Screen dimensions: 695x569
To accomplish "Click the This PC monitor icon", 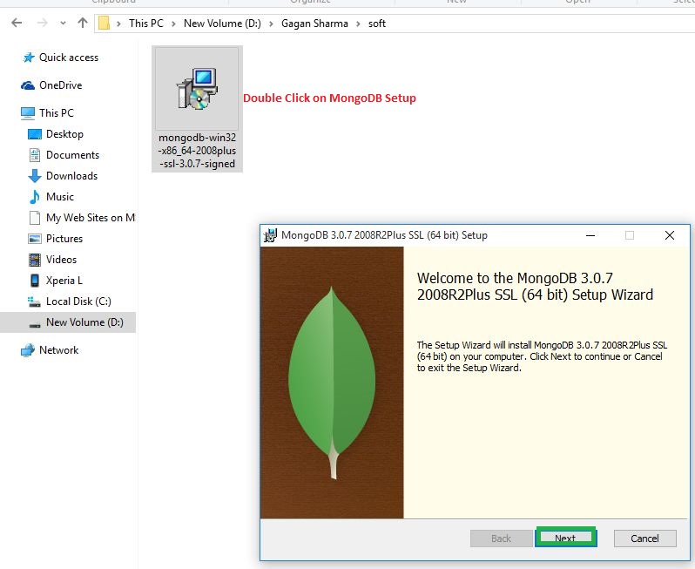I will pos(28,113).
